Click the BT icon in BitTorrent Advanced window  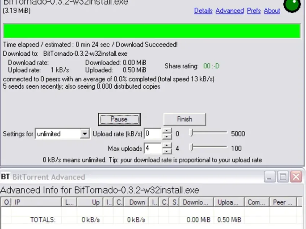tap(5, 177)
